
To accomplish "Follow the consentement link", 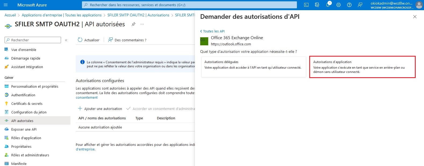I will click(x=87, y=97).
